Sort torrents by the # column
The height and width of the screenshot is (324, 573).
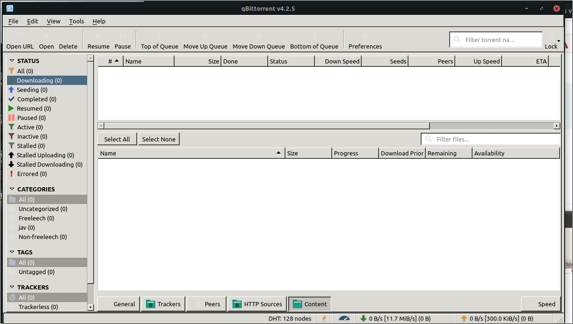click(110, 61)
